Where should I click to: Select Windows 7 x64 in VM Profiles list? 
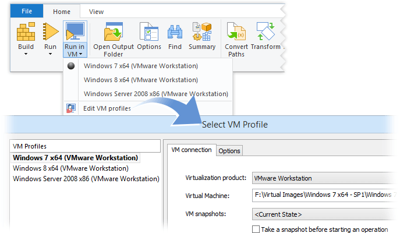[76, 158]
